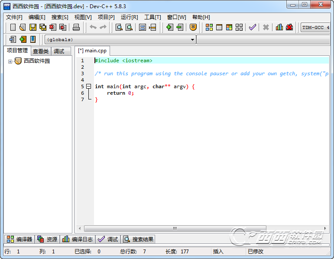The image size is (334, 259).
Task: Click the Find magnifier icon
Action: pyautogui.click(x=119, y=27)
